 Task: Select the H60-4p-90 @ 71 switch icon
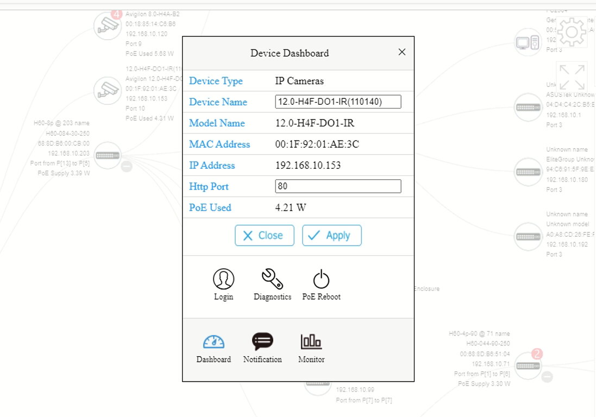point(528,366)
